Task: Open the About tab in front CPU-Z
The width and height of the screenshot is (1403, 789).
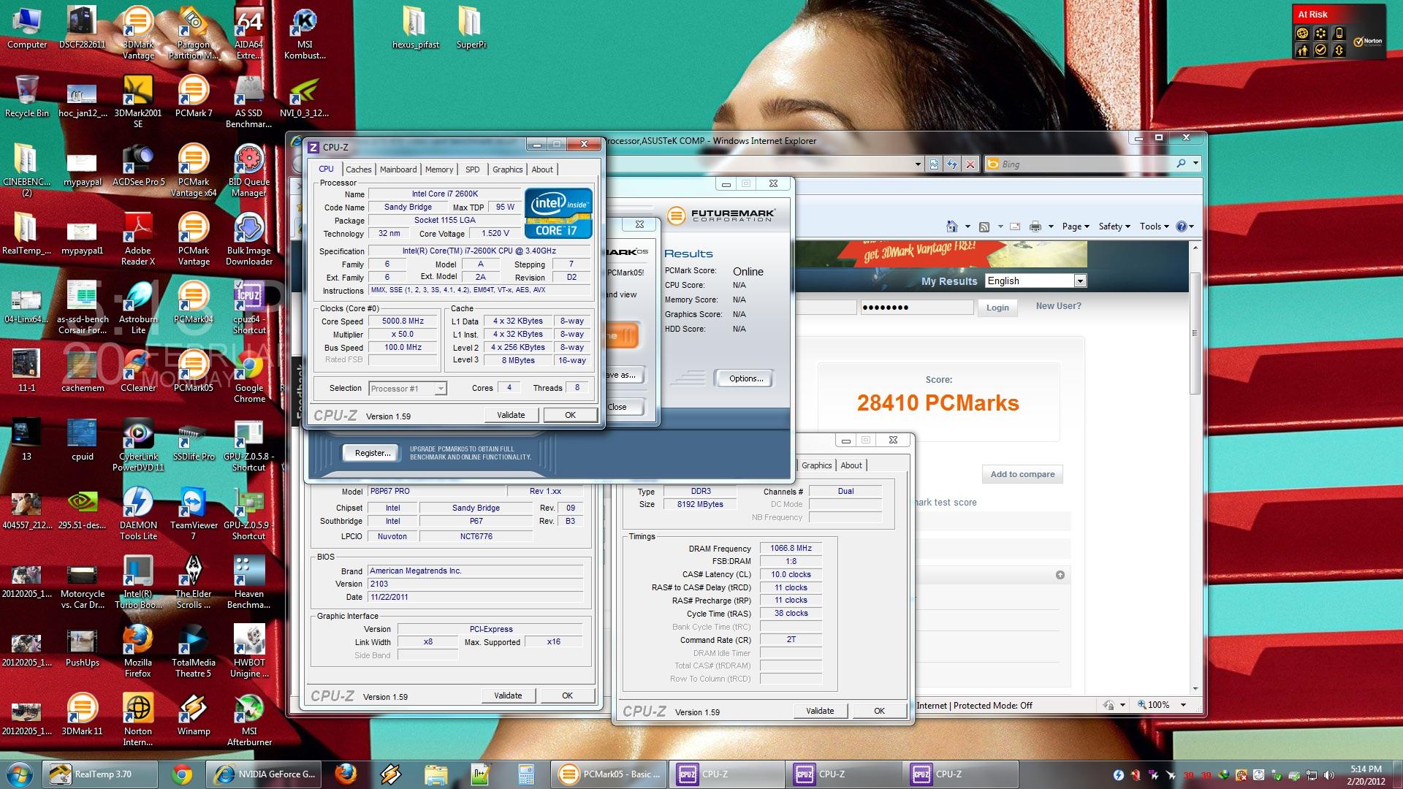Action: point(542,169)
